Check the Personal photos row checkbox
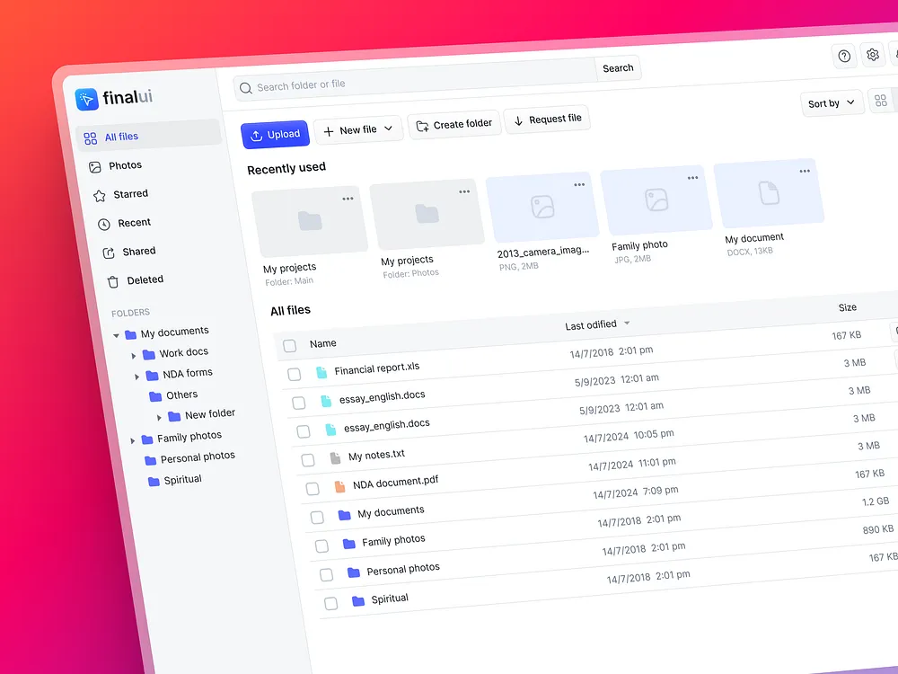The width and height of the screenshot is (898, 674). tap(327, 574)
